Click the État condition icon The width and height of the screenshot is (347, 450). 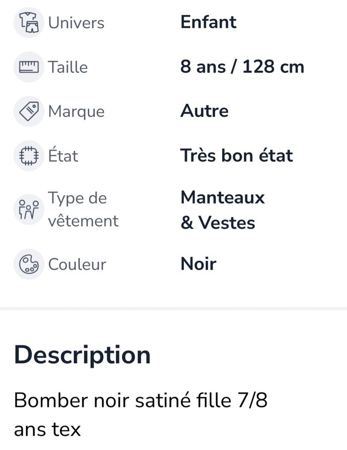28,156
